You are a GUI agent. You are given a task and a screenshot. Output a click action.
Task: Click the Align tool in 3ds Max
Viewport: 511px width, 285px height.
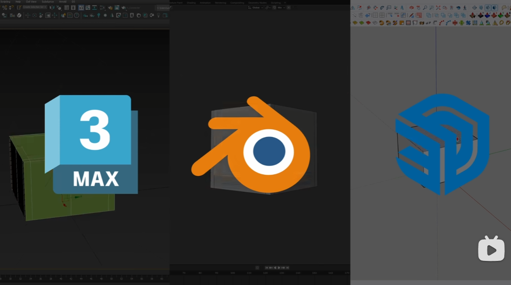pyautogui.click(x=59, y=8)
